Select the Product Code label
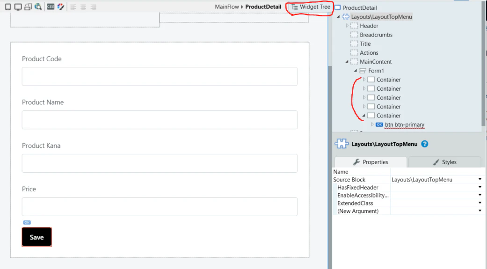 tap(42, 58)
